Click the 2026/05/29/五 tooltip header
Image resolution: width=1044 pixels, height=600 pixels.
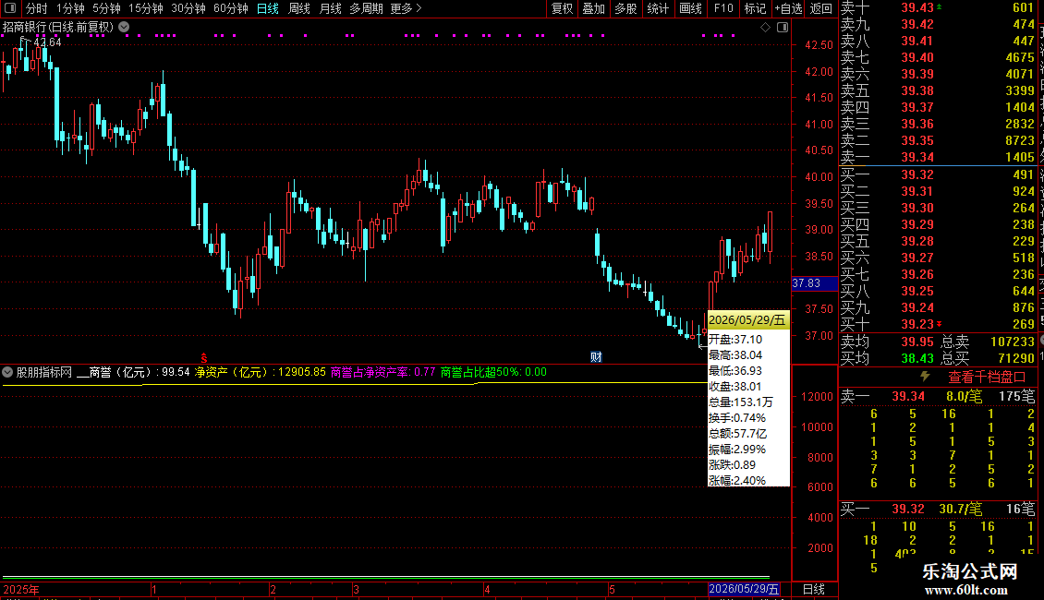(x=747, y=320)
